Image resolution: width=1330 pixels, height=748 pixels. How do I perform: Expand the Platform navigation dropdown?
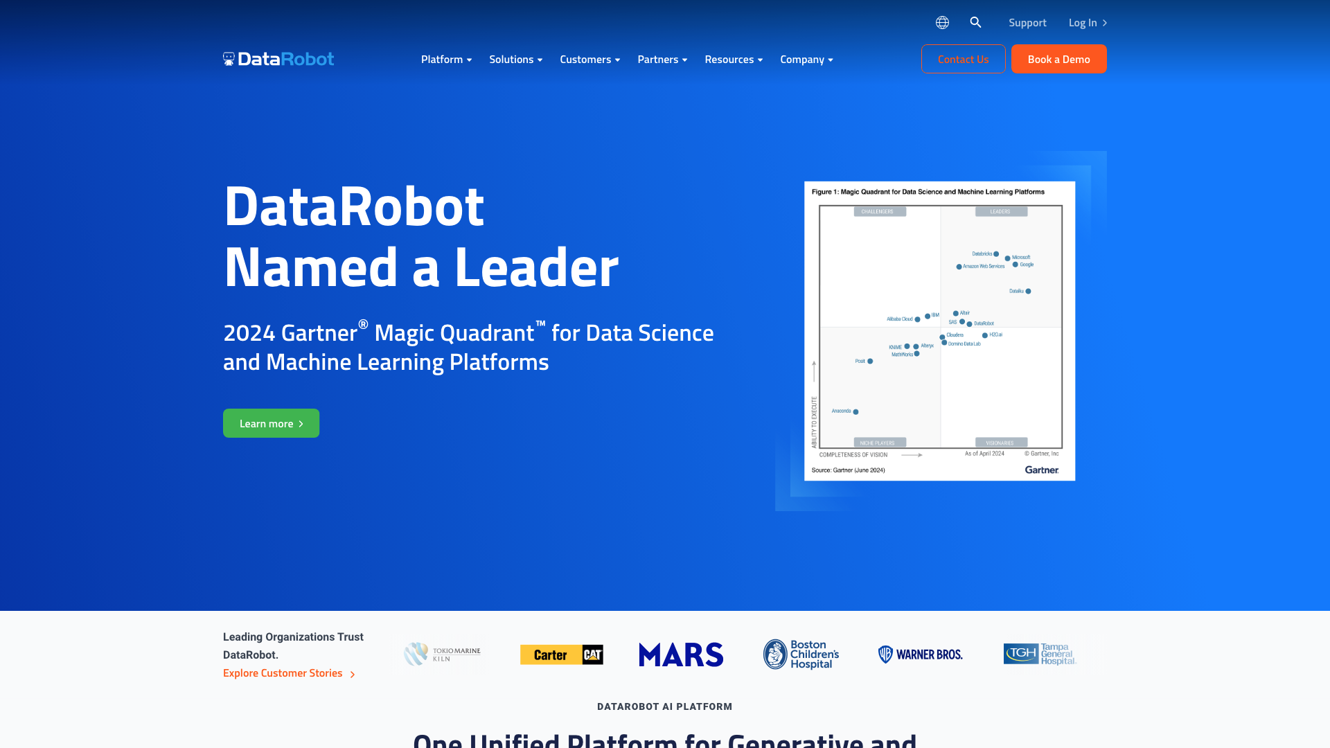(x=447, y=60)
